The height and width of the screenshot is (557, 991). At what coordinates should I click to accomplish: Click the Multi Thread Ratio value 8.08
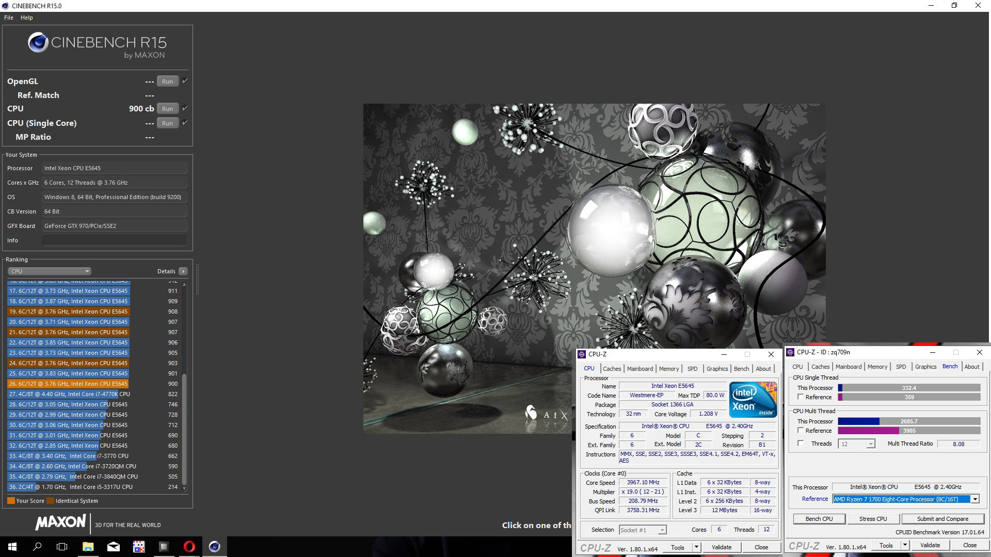[x=958, y=444]
